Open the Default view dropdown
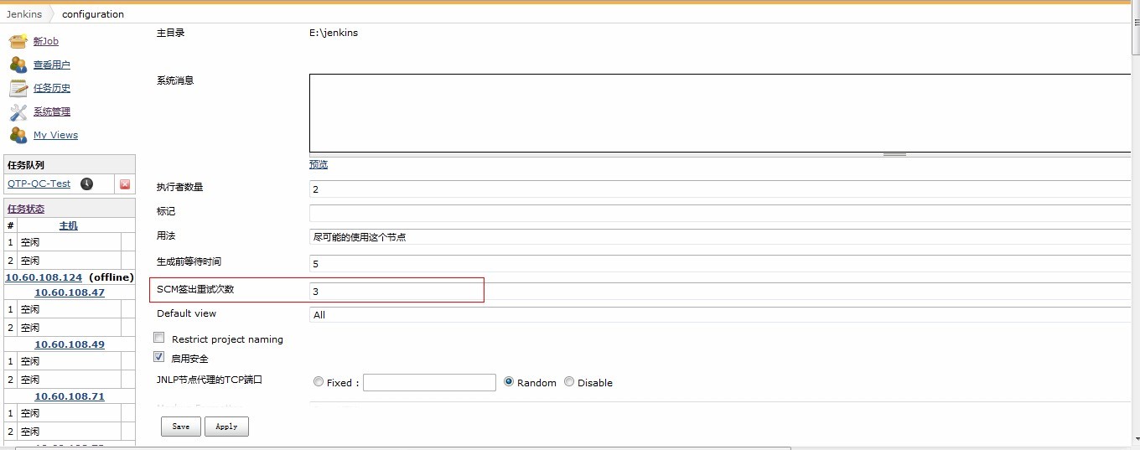The image size is (1140, 450). pos(719,315)
